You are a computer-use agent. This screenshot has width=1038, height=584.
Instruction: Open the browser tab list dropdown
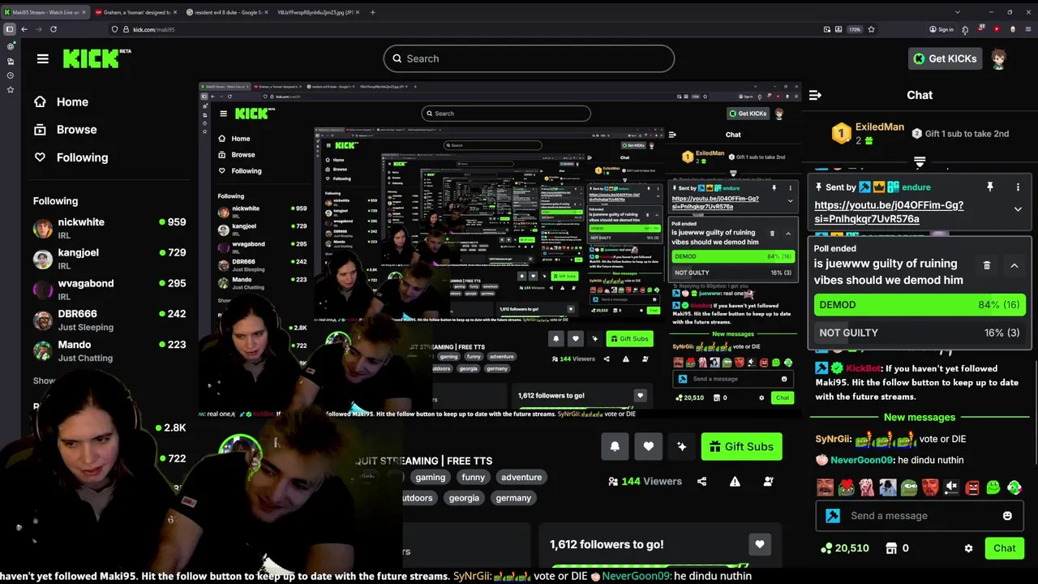click(957, 12)
